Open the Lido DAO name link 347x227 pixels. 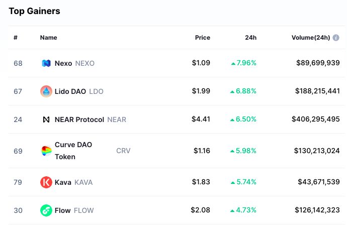[70, 91]
